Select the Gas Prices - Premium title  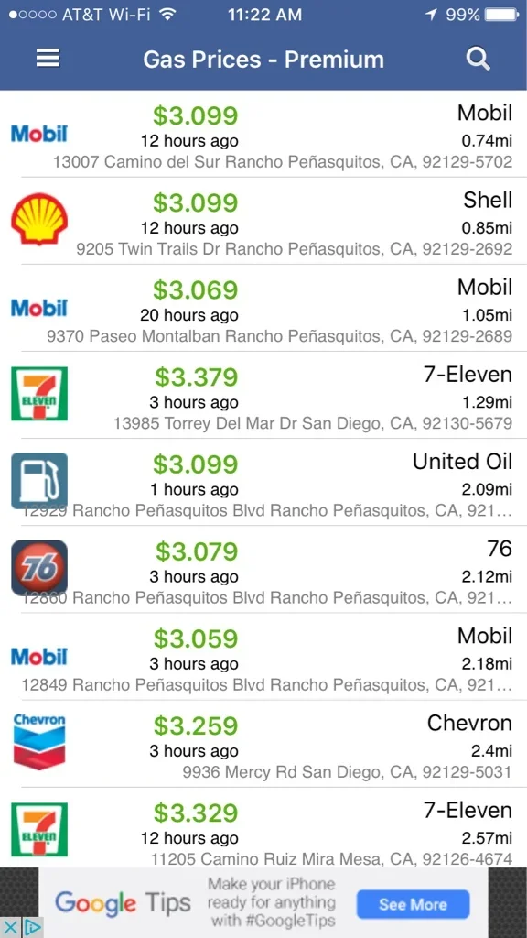pyautogui.click(x=263, y=60)
